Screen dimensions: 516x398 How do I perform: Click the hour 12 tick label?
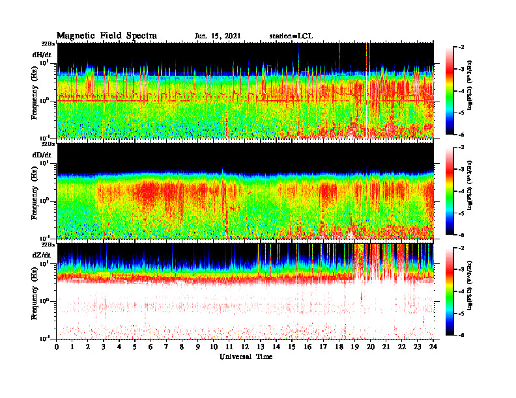pos(245,347)
